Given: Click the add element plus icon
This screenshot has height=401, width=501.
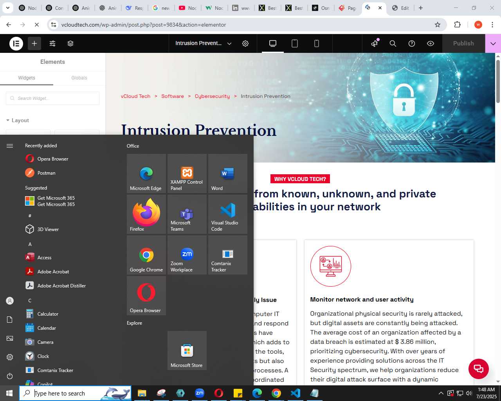Looking at the screenshot, I should [34, 43].
